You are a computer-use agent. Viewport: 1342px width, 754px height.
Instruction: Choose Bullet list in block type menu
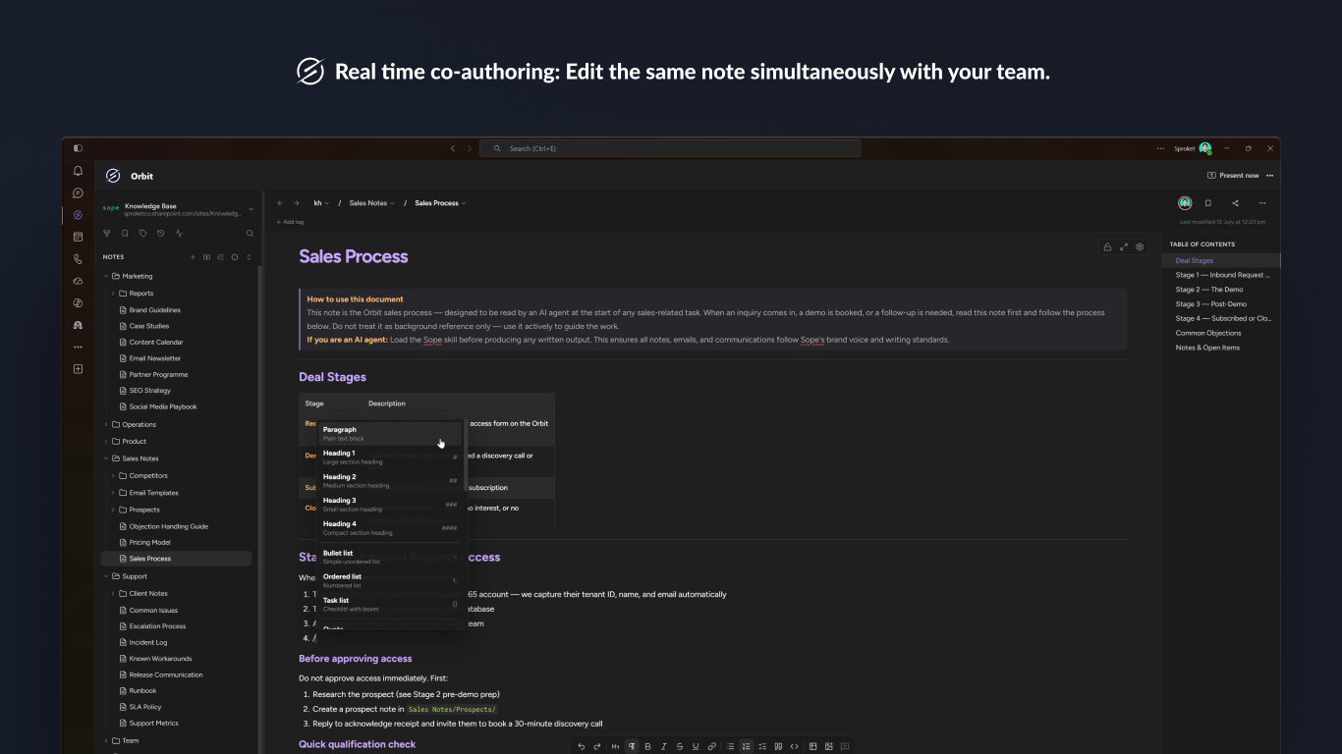[390, 557]
